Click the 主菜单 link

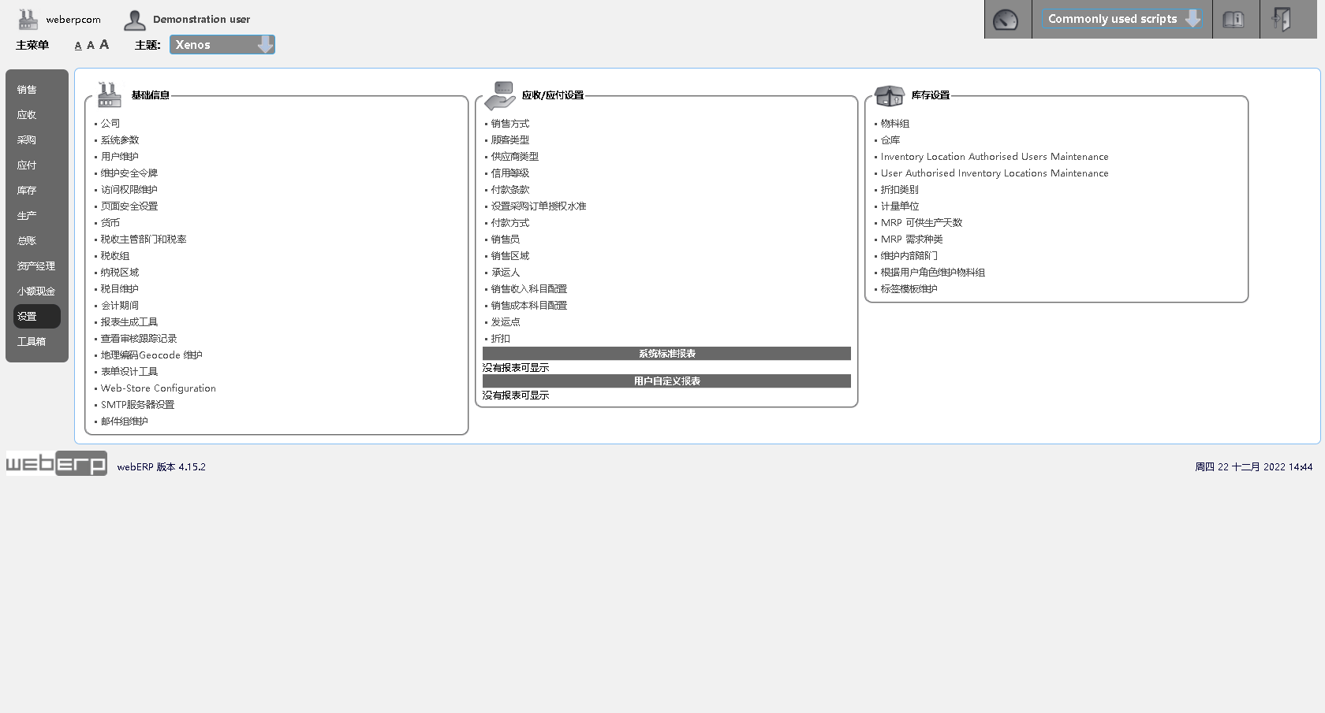(32, 45)
